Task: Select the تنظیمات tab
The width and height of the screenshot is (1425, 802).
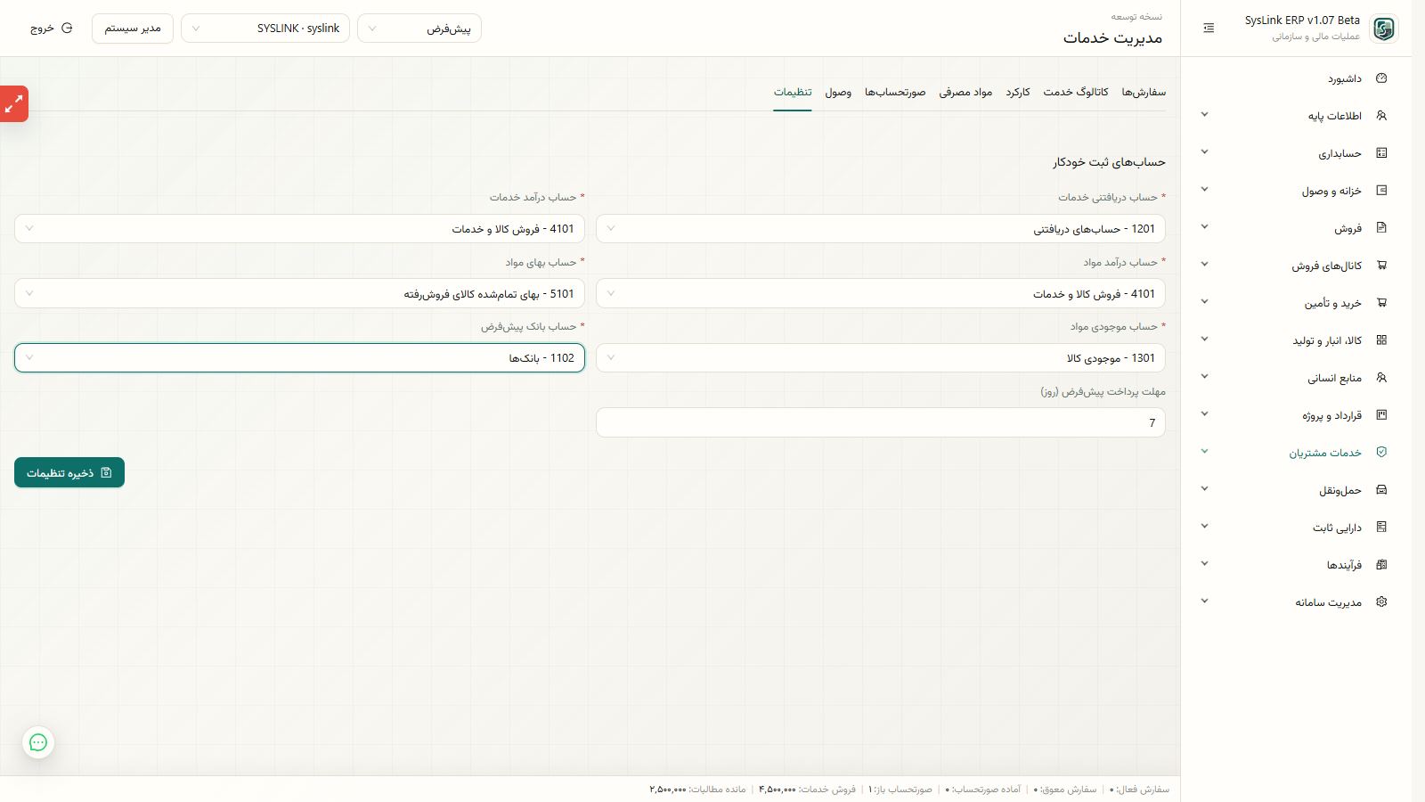Action: point(793,93)
